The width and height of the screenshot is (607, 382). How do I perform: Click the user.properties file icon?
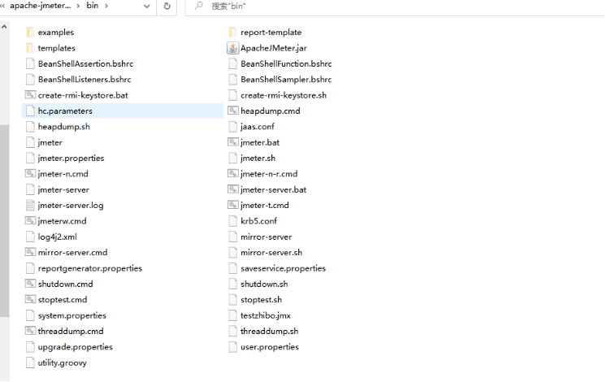(x=232, y=347)
